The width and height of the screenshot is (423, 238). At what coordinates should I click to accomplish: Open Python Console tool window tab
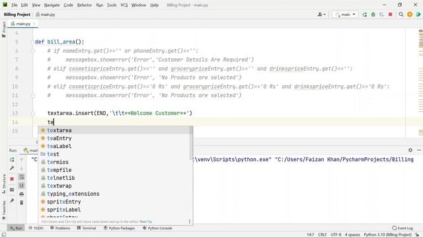tap(157, 228)
